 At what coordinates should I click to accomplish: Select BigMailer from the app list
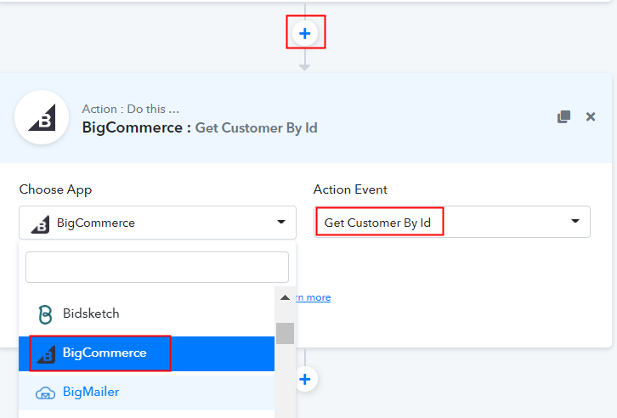pos(146,393)
